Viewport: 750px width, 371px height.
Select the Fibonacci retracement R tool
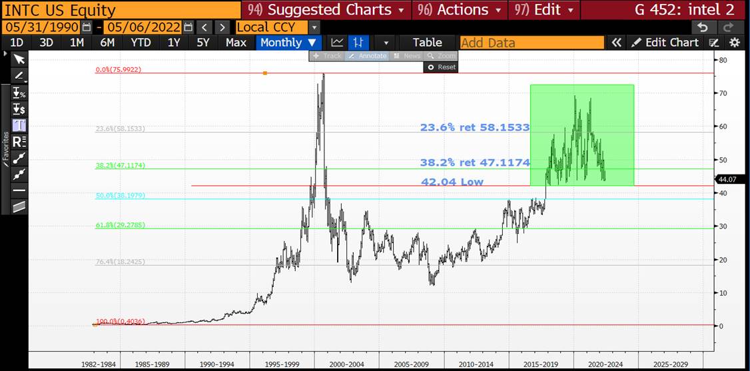click(19, 141)
